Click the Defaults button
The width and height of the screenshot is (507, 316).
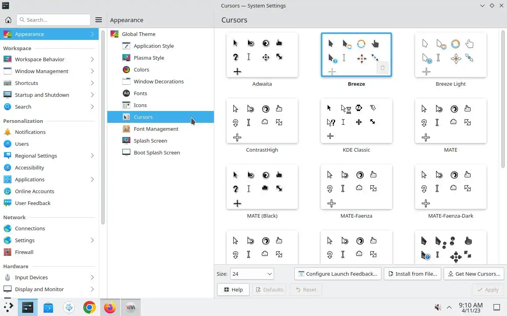pyautogui.click(x=269, y=290)
